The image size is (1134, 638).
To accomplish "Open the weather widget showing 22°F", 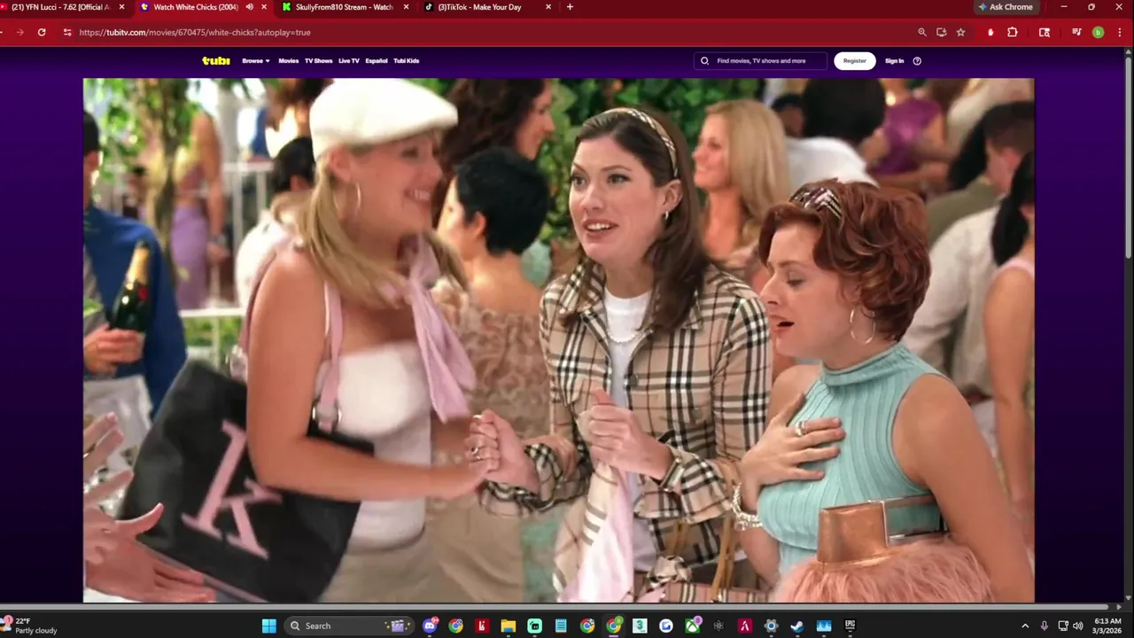I will click(32, 626).
